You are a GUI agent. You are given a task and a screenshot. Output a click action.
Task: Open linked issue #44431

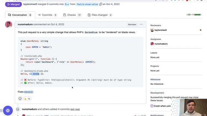28,92
